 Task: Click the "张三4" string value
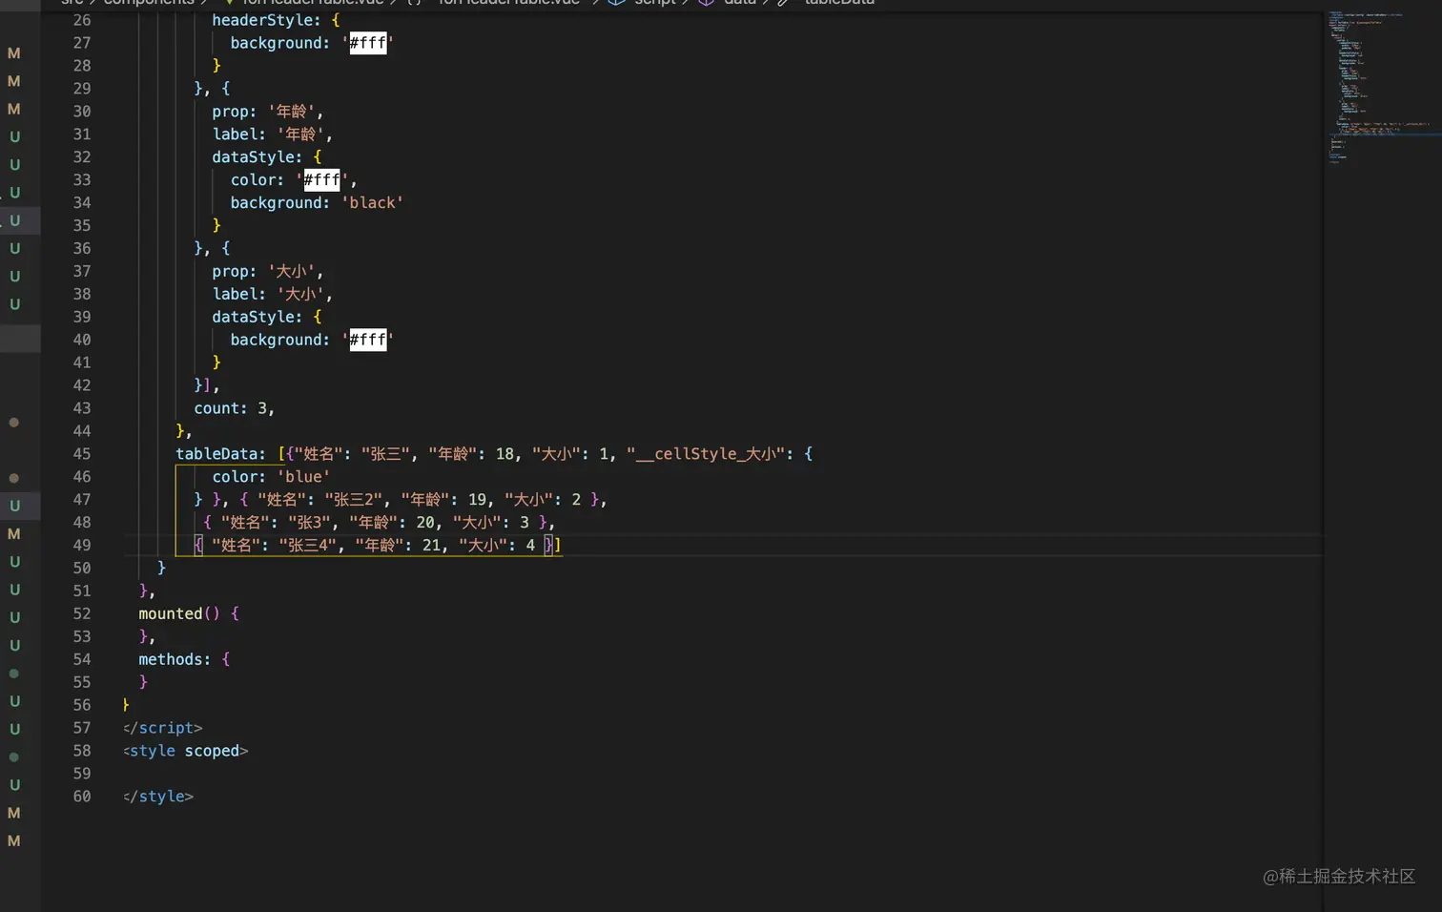(309, 546)
